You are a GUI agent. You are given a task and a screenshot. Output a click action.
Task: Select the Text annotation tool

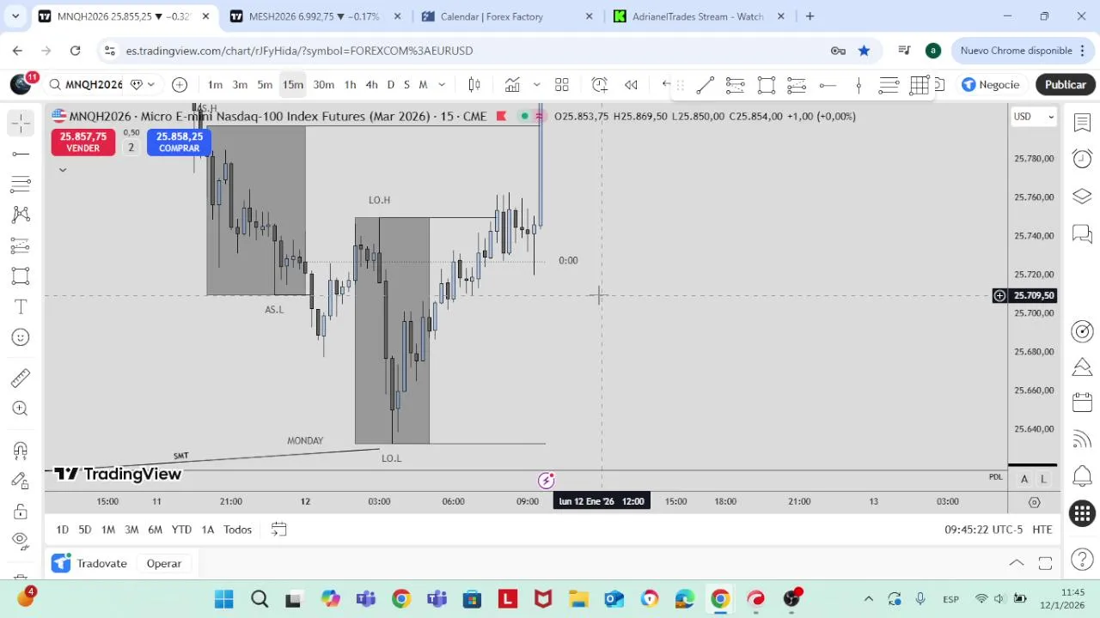[x=21, y=306]
